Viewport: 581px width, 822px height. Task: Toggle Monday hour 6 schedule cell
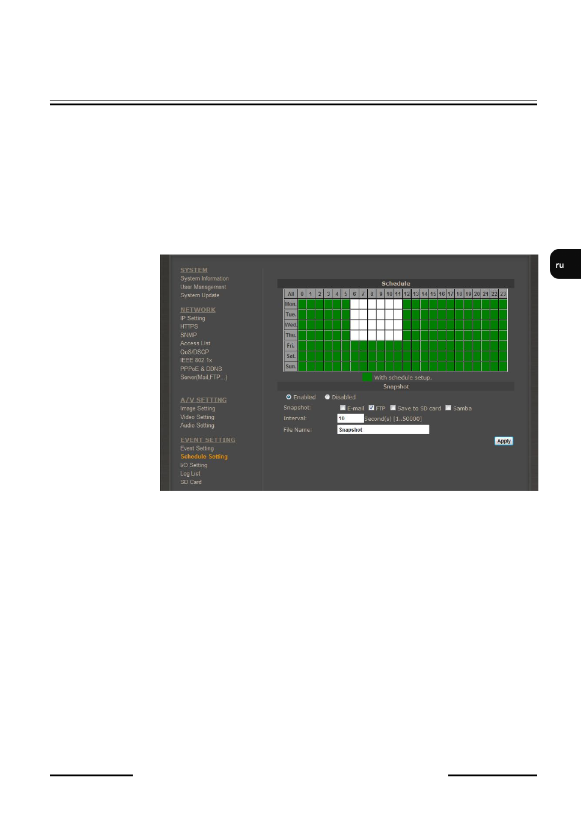click(354, 304)
